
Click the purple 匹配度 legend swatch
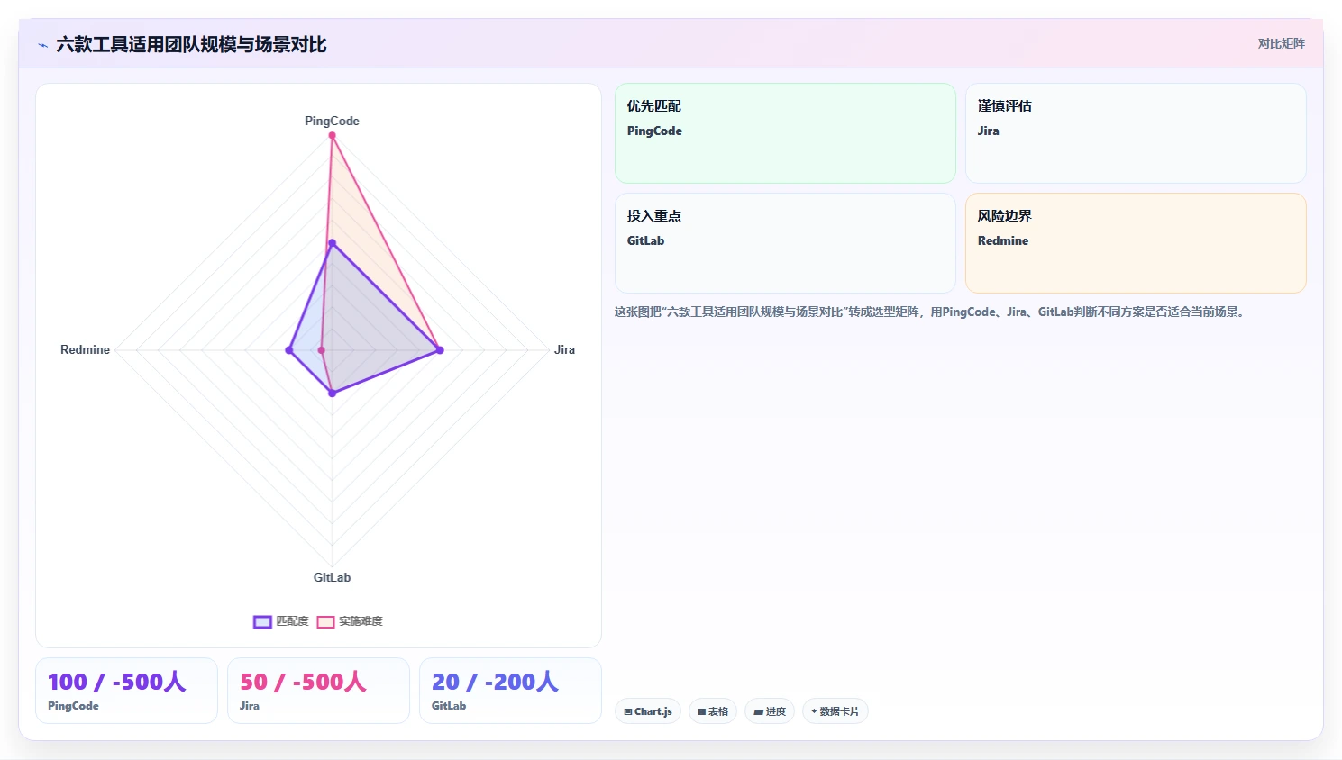point(262,621)
